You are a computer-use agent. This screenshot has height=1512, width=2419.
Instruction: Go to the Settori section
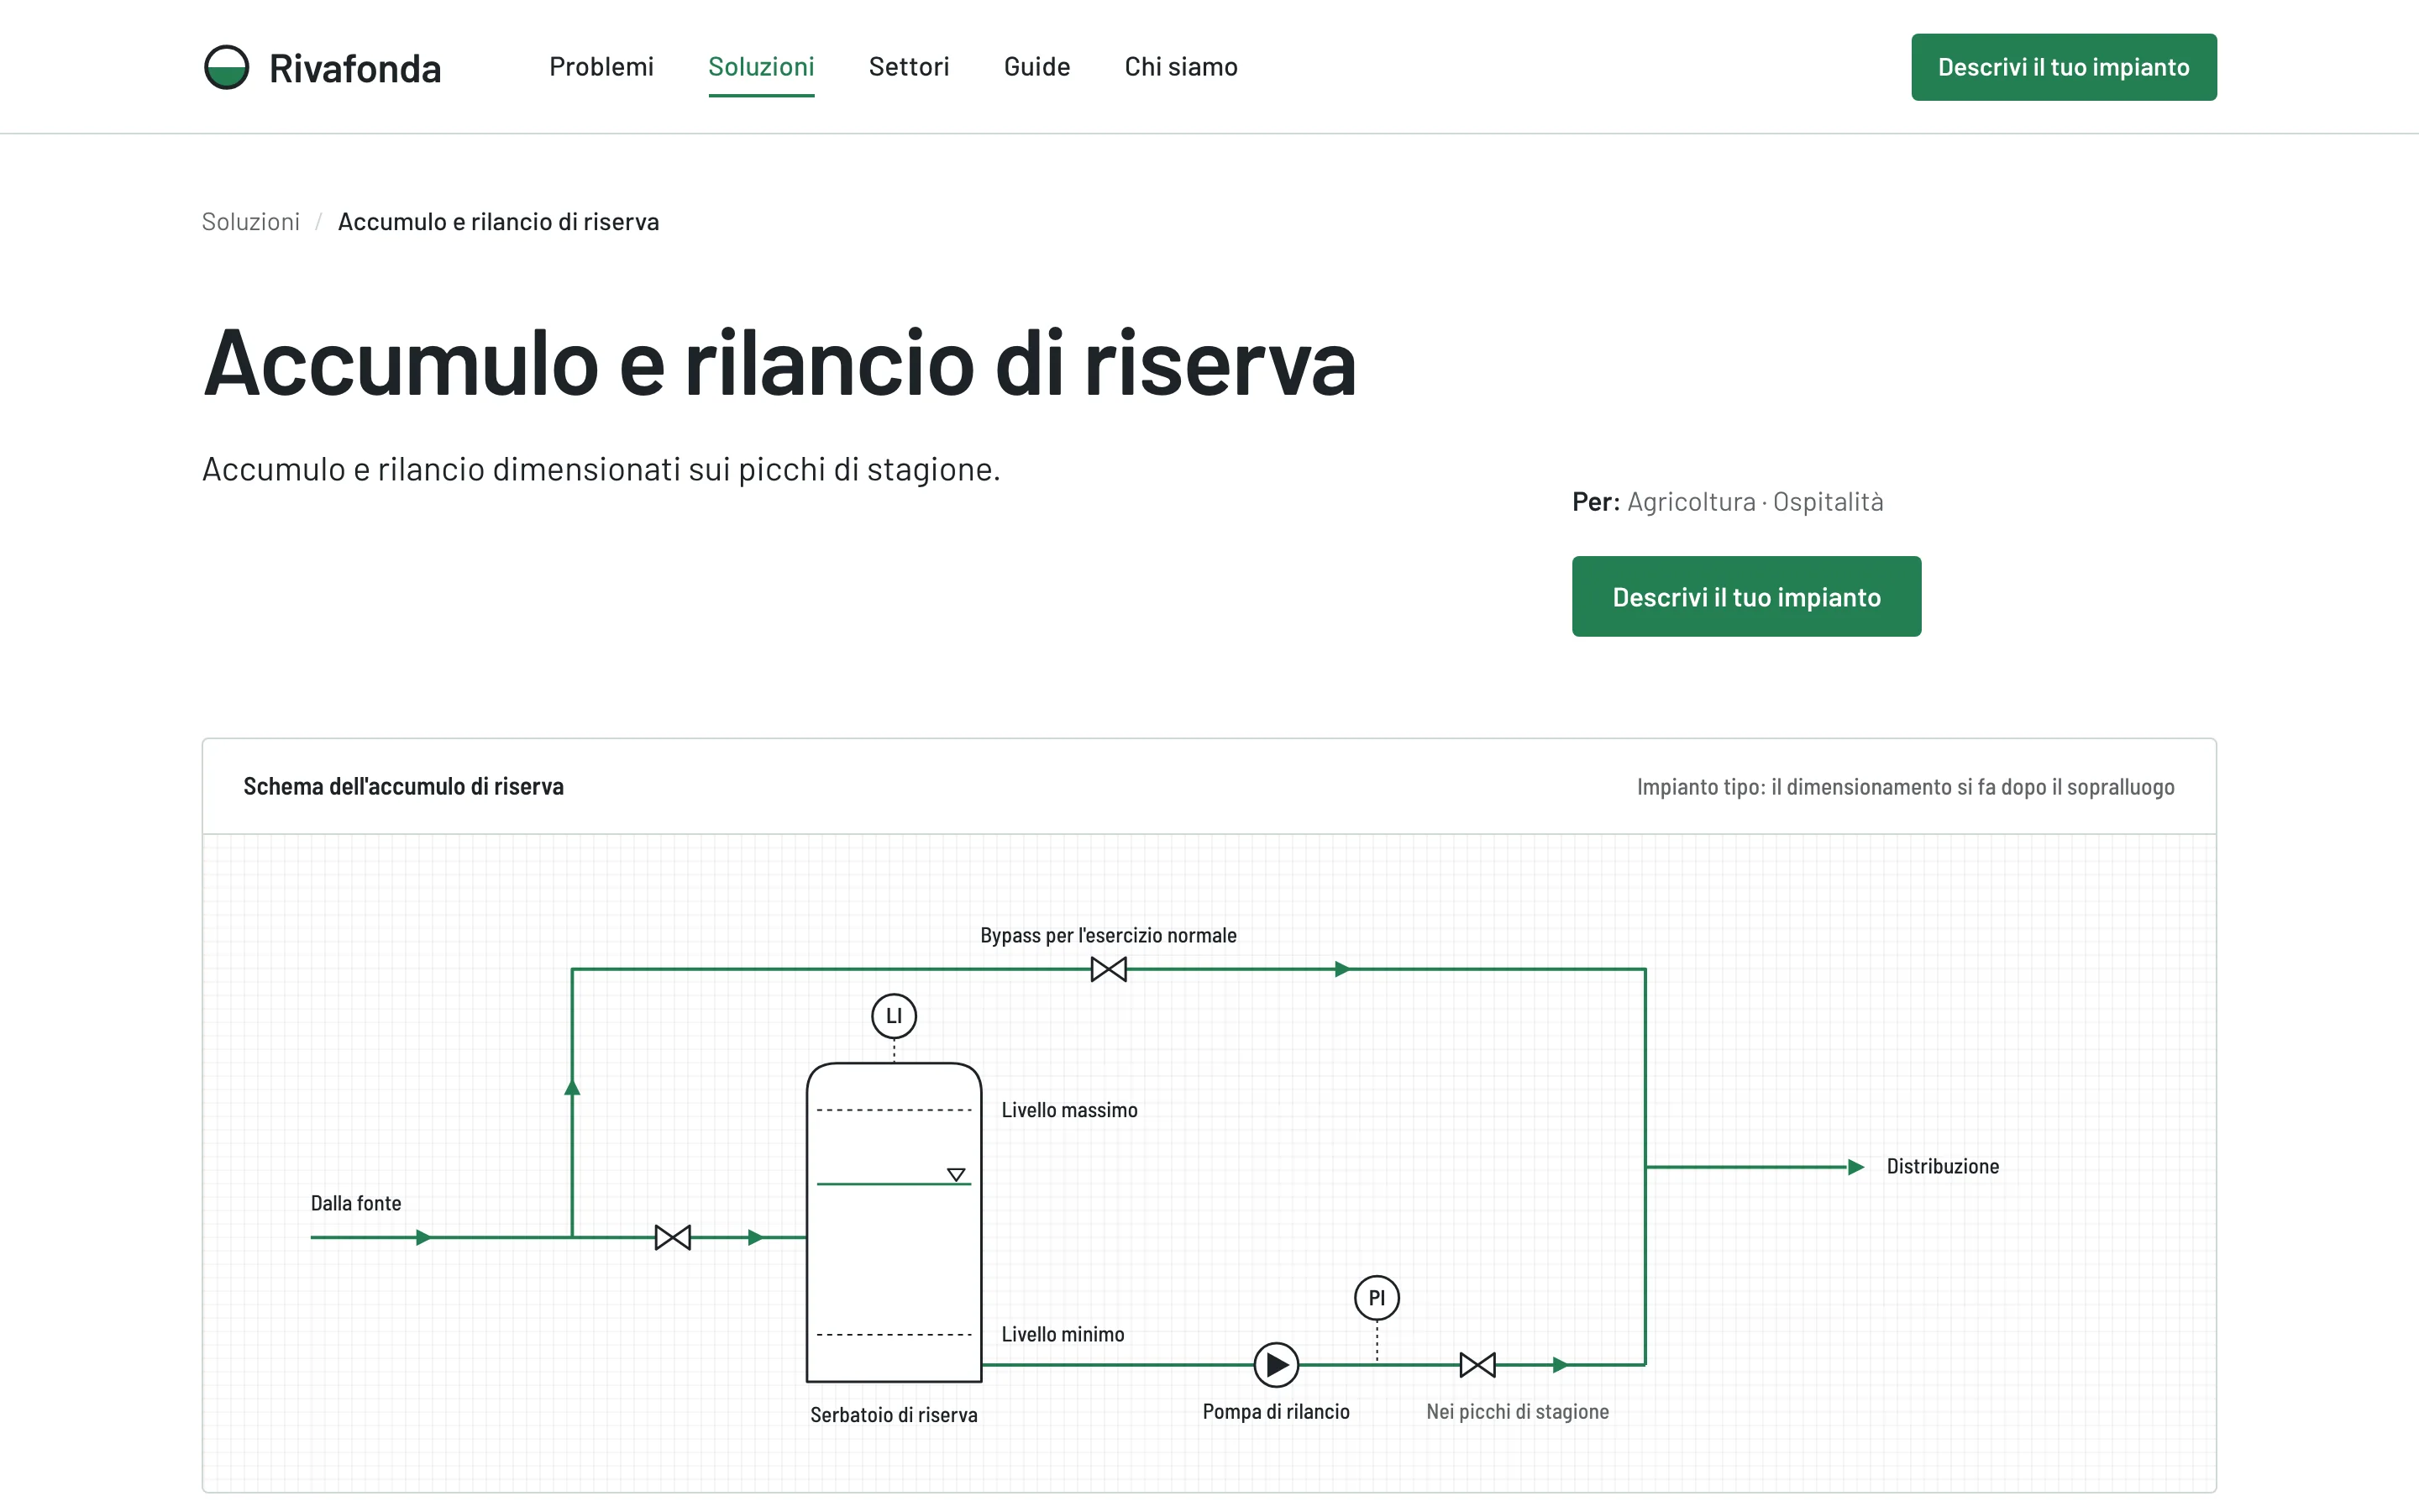[x=909, y=67]
